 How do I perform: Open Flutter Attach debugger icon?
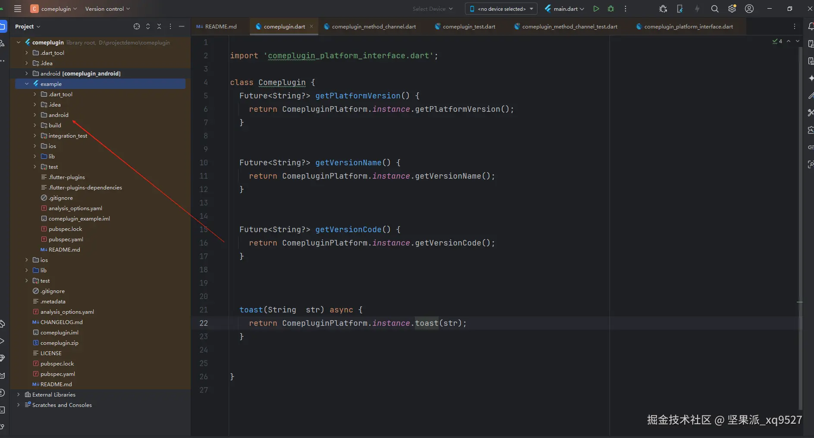click(663, 9)
